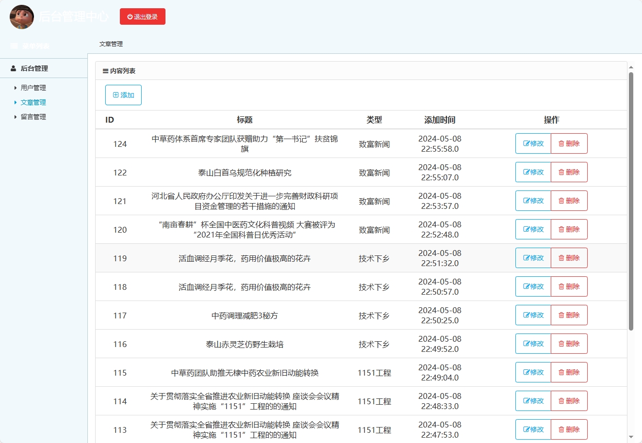Click the trash icon on row 124's 删除 button

click(562, 143)
